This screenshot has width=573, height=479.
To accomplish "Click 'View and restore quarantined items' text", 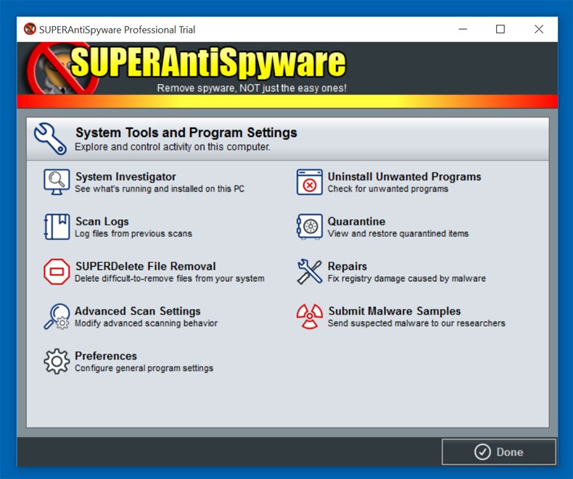I will [398, 233].
